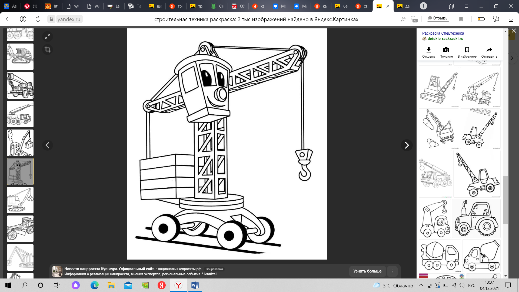This screenshot has height=292, width=519.
Task: Select the truck crane thumbnail in left strip
Action: pyautogui.click(x=20, y=85)
